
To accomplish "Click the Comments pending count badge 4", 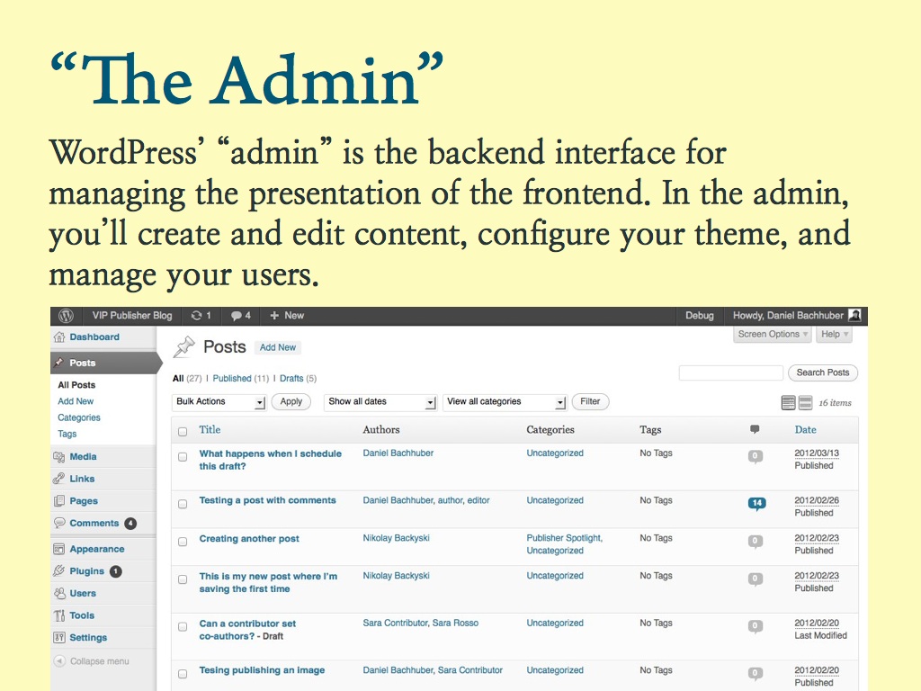I will (130, 523).
